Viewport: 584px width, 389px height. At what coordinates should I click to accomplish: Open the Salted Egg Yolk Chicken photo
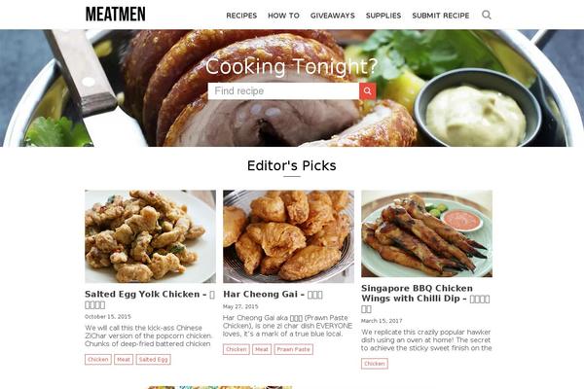pyautogui.click(x=150, y=236)
